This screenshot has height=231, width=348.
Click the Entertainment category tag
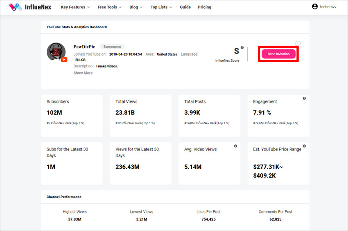point(112,47)
